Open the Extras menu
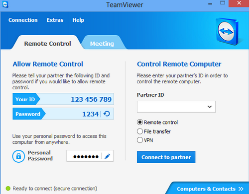Viewport: 249px width, 194px height. [55, 20]
